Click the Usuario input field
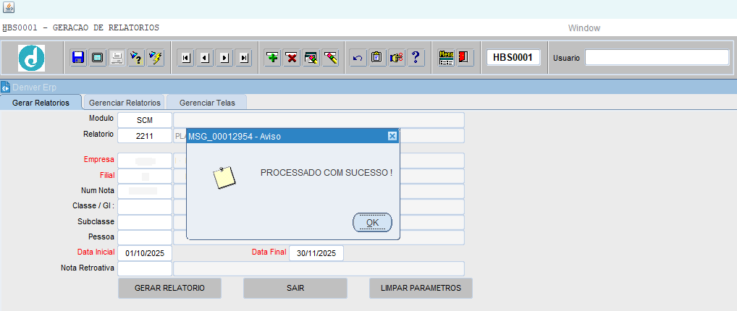The width and height of the screenshot is (737, 311). click(x=657, y=58)
